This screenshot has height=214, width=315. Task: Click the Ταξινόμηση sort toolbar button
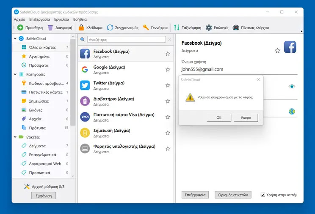[188, 27]
